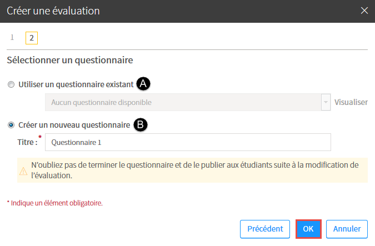Click the Utiliser un questionnaire existant label text
The width and height of the screenshot is (375, 246).
click(x=76, y=84)
